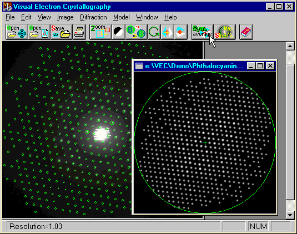Click the horizontal flip arrow icon

pos(167,32)
